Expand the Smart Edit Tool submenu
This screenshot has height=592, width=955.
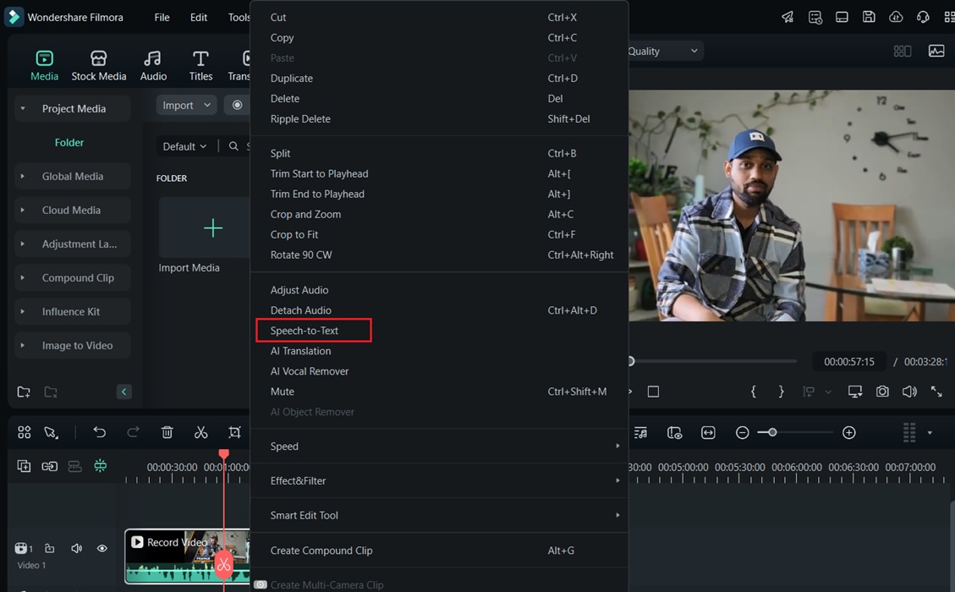pos(439,515)
